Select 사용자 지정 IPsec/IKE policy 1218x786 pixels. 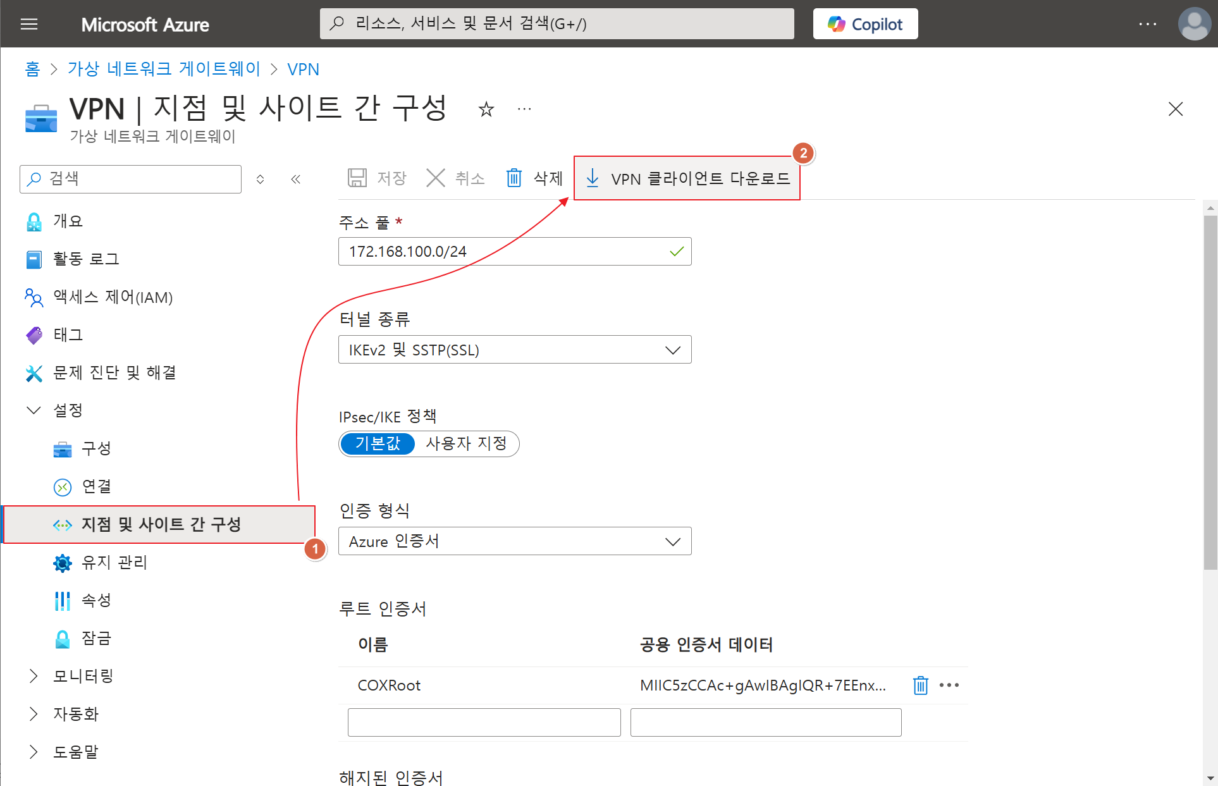coord(467,444)
